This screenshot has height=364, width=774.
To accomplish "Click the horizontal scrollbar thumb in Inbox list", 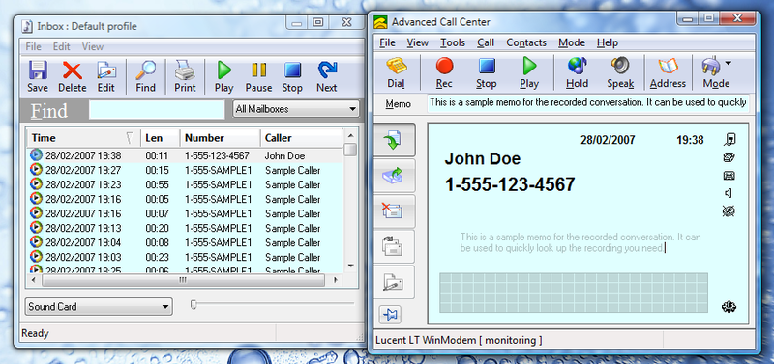I will tap(183, 280).
